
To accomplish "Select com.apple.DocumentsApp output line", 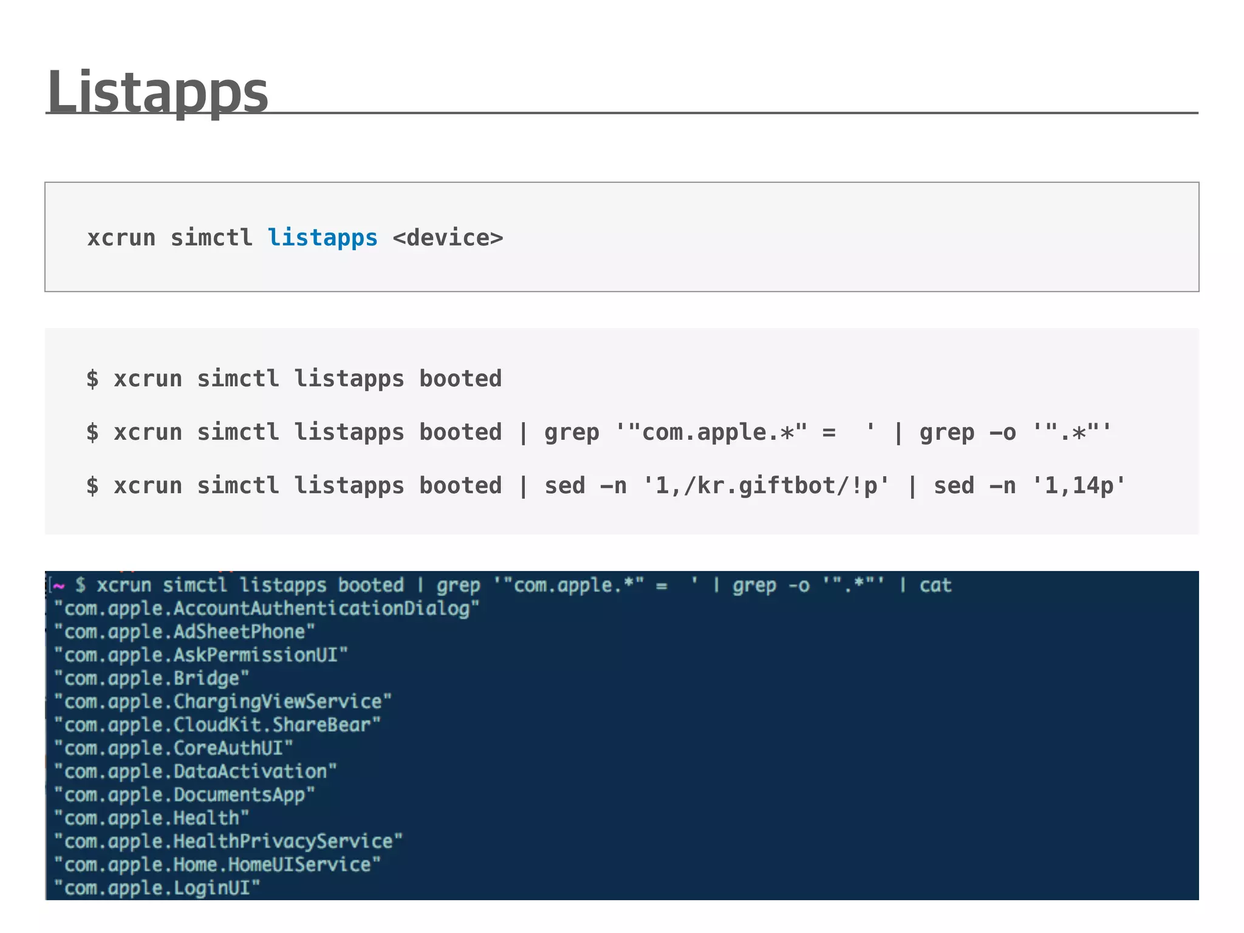I will (184, 795).
